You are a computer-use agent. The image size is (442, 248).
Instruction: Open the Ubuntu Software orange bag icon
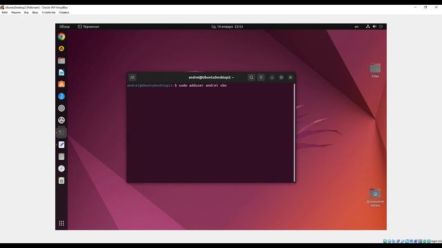[x=61, y=84]
